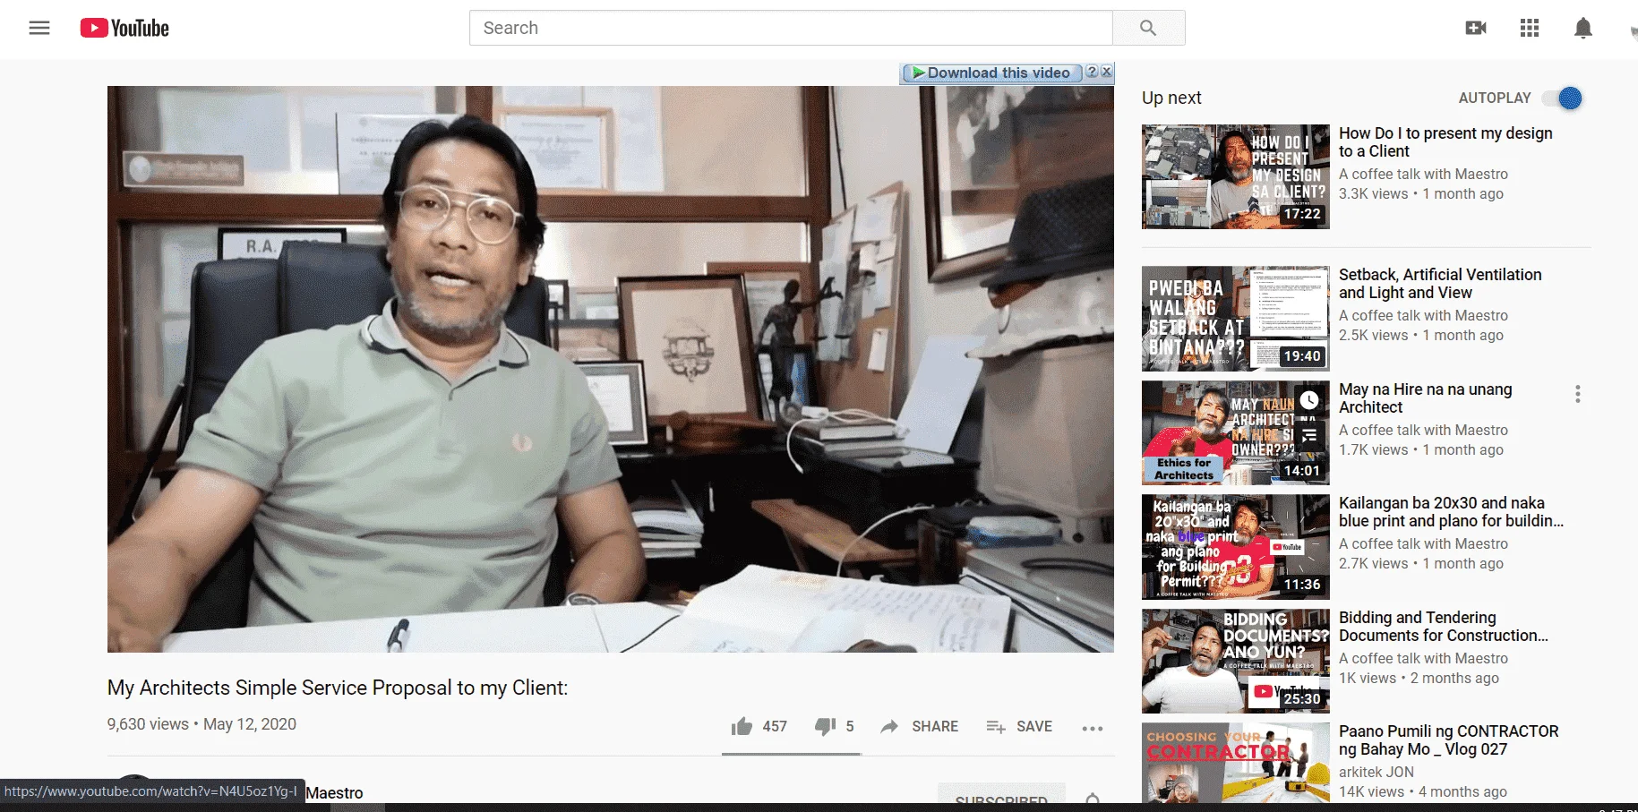Open the hamburger guide menu
This screenshot has width=1638, height=812.
[x=39, y=28]
